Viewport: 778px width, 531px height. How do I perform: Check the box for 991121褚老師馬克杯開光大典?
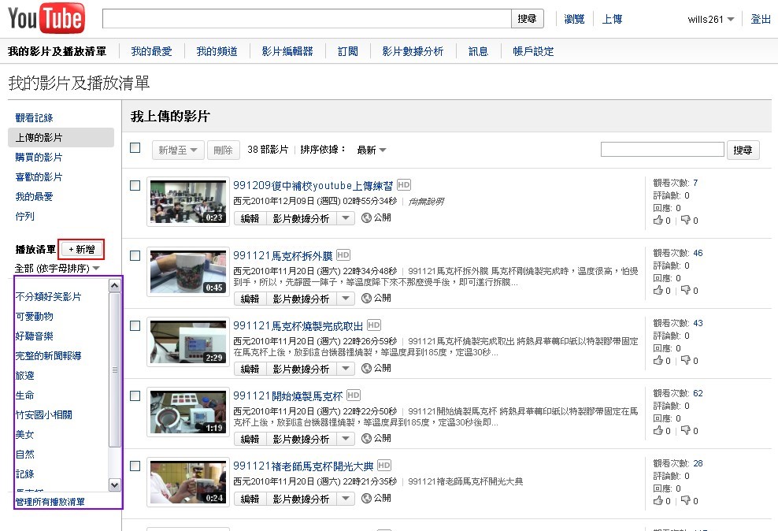click(x=135, y=466)
